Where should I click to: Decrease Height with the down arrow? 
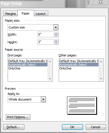[x=56, y=43]
